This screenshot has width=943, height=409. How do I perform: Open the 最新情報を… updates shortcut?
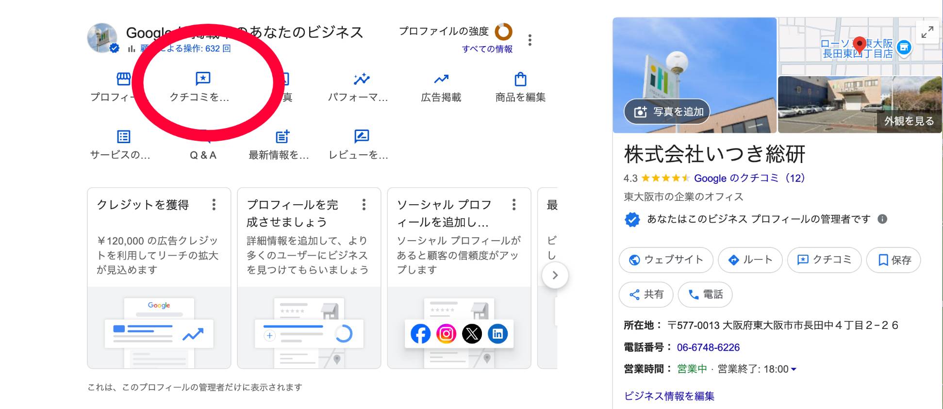pyautogui.click(x=279, y=145)
